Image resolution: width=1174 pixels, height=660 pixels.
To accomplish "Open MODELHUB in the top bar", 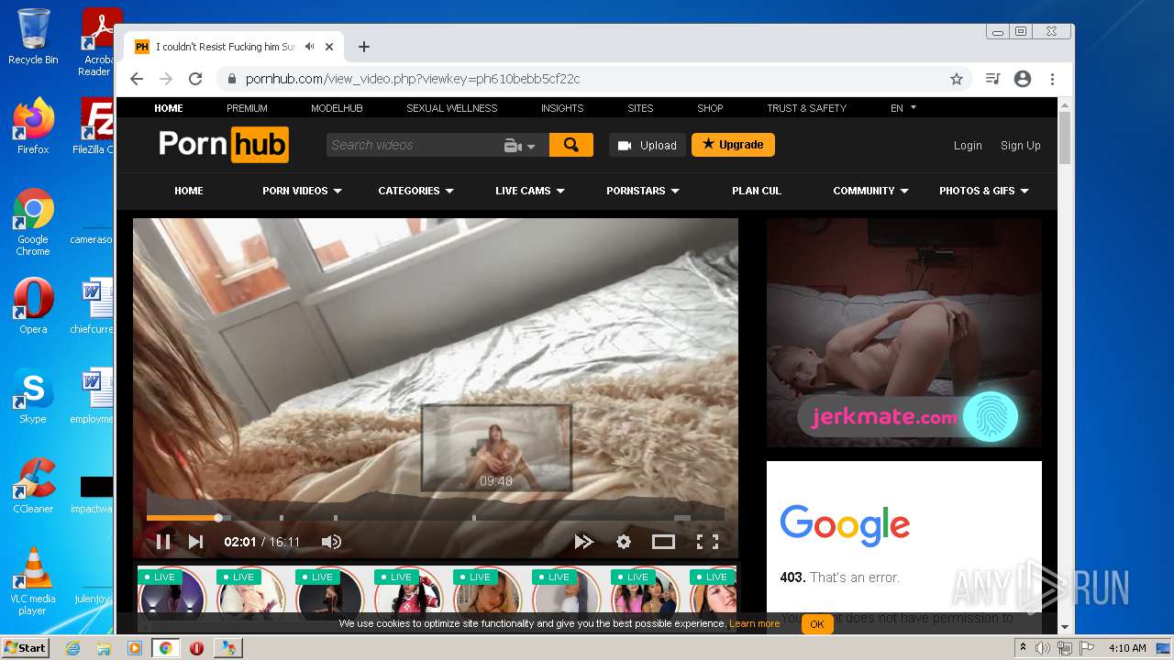I will point(337,108).
